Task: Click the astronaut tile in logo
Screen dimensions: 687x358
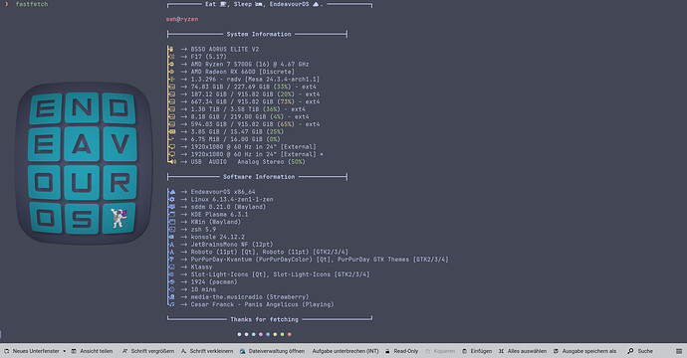Action: point(118,218)
